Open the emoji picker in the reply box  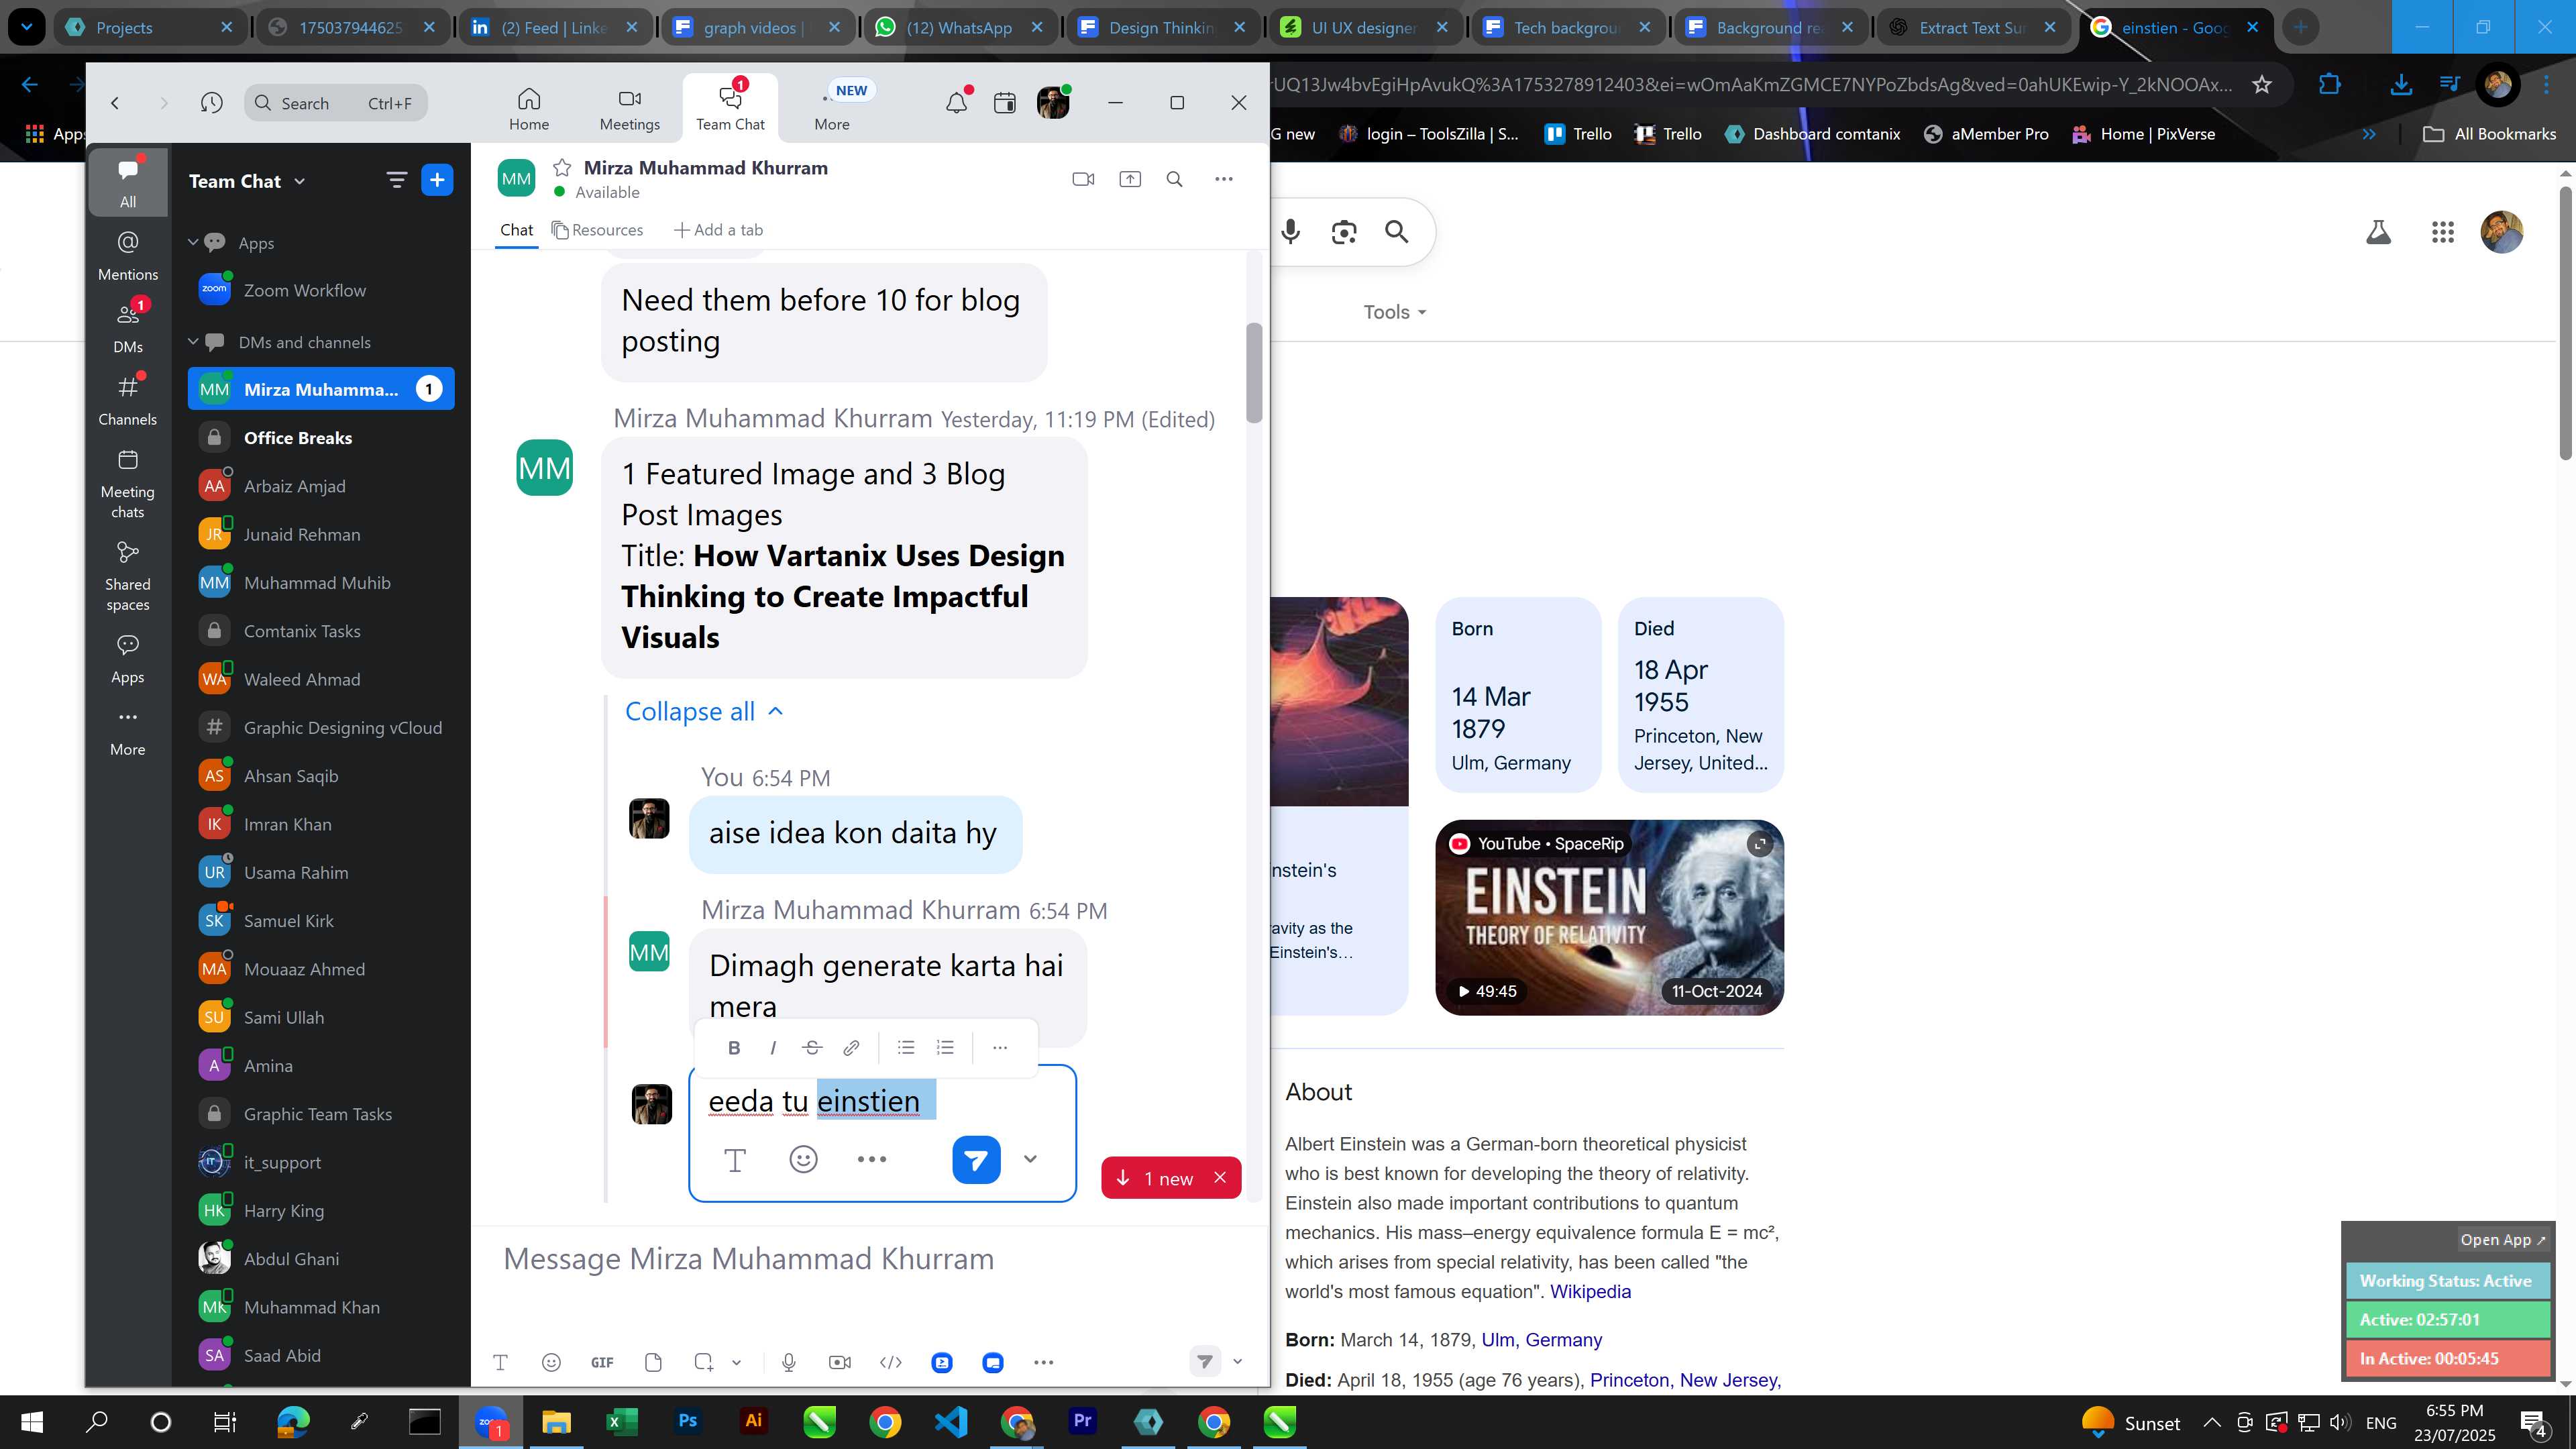(804, 1159)
